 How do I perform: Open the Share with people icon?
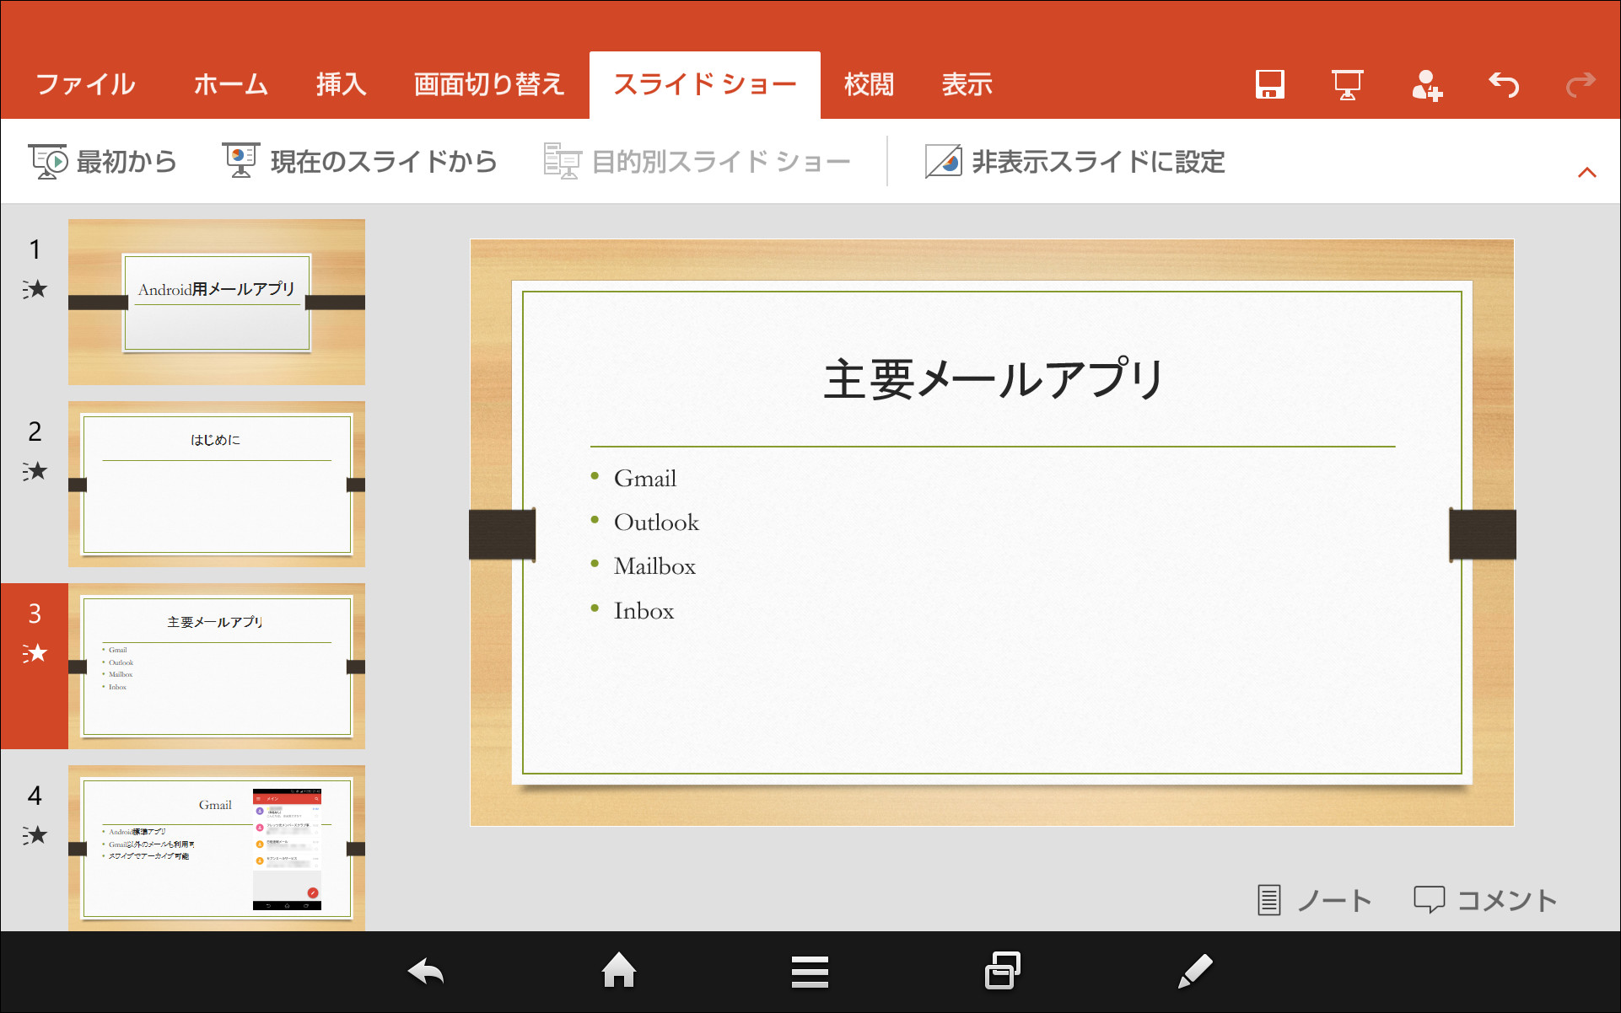click(x=1427, y=83)
